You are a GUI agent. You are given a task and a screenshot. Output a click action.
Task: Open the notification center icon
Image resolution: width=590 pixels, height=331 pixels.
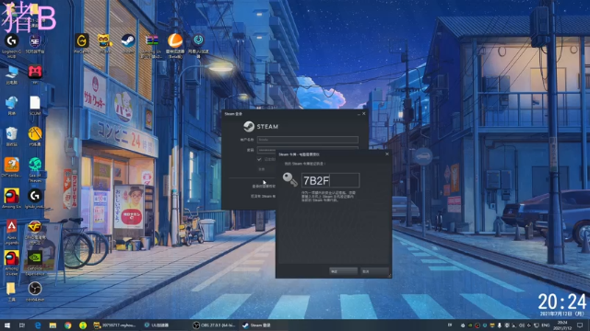pyautogui.click(x=580, y=325)
